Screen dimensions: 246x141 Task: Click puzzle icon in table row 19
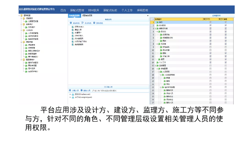click(x=165, y=78)
